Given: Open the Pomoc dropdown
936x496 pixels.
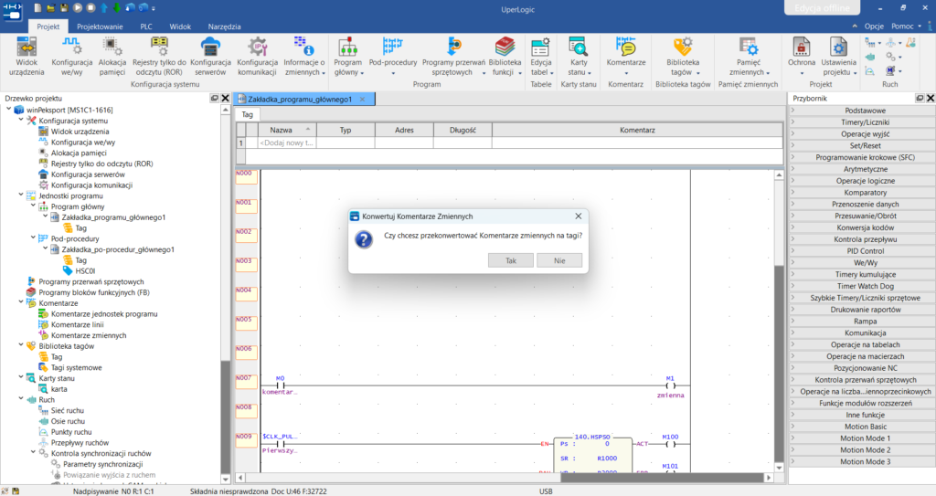Looking at the screenshot, I should point(906,26).
